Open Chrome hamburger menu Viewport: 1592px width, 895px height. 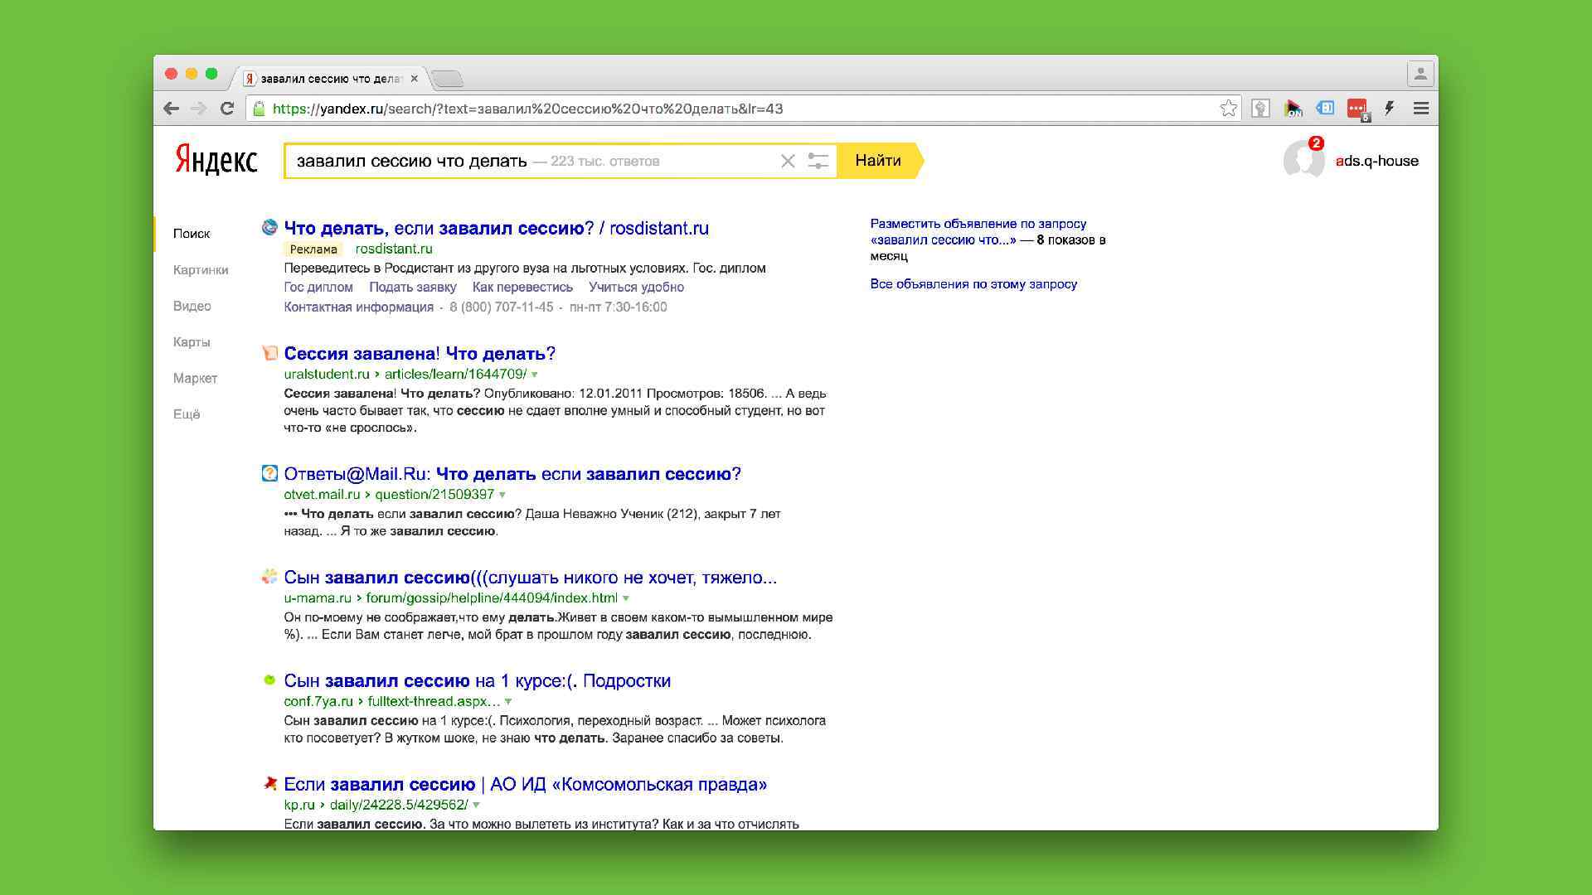(1420, 109)
